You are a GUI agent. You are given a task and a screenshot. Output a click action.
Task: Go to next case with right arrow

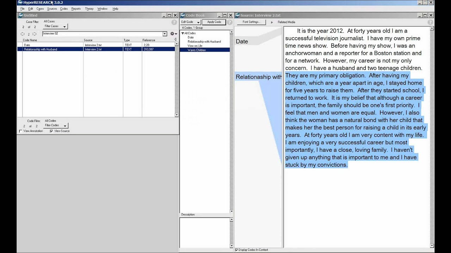click(34, 34)
